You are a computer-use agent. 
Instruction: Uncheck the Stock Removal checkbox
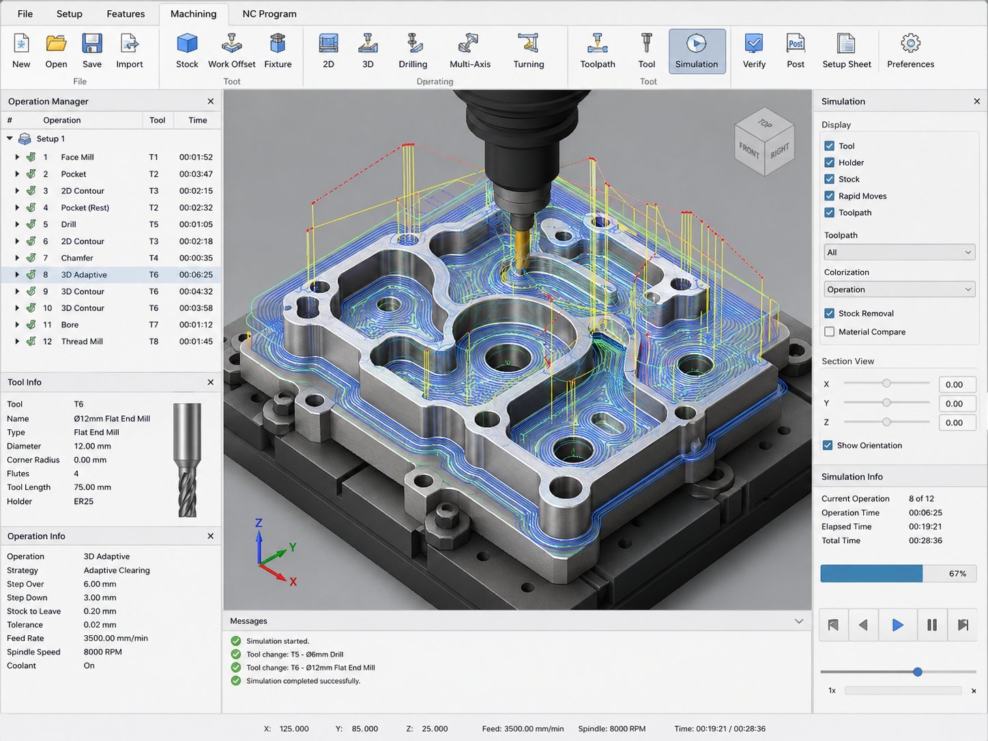click(830, 313)
